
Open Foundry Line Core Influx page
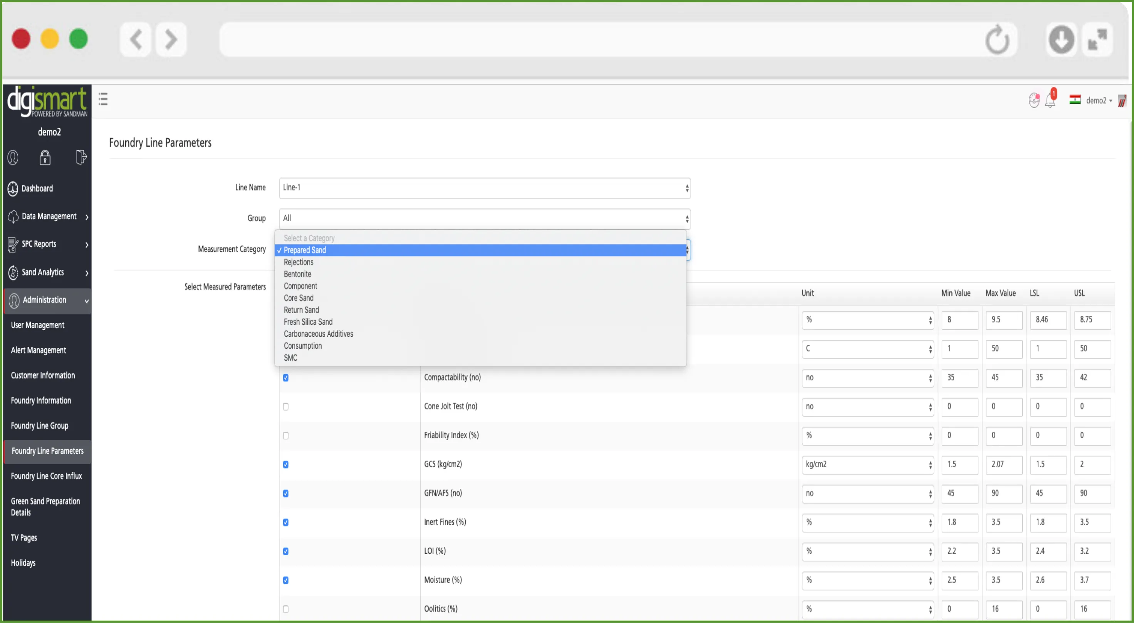click(46, 476)
